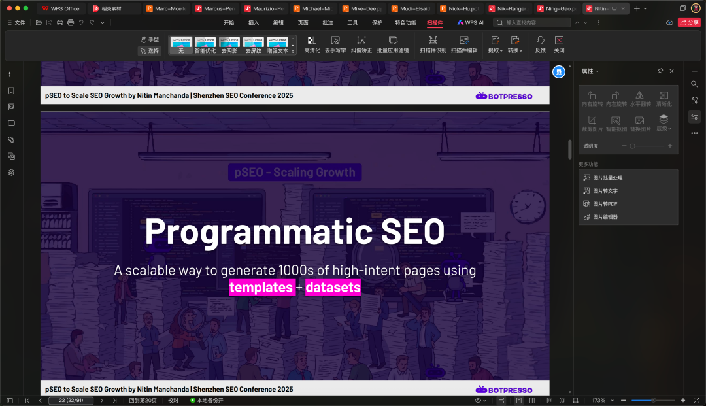Open the comments panel in left sidebar
This screenshot has width=706, height=406.
click(11, 124)
